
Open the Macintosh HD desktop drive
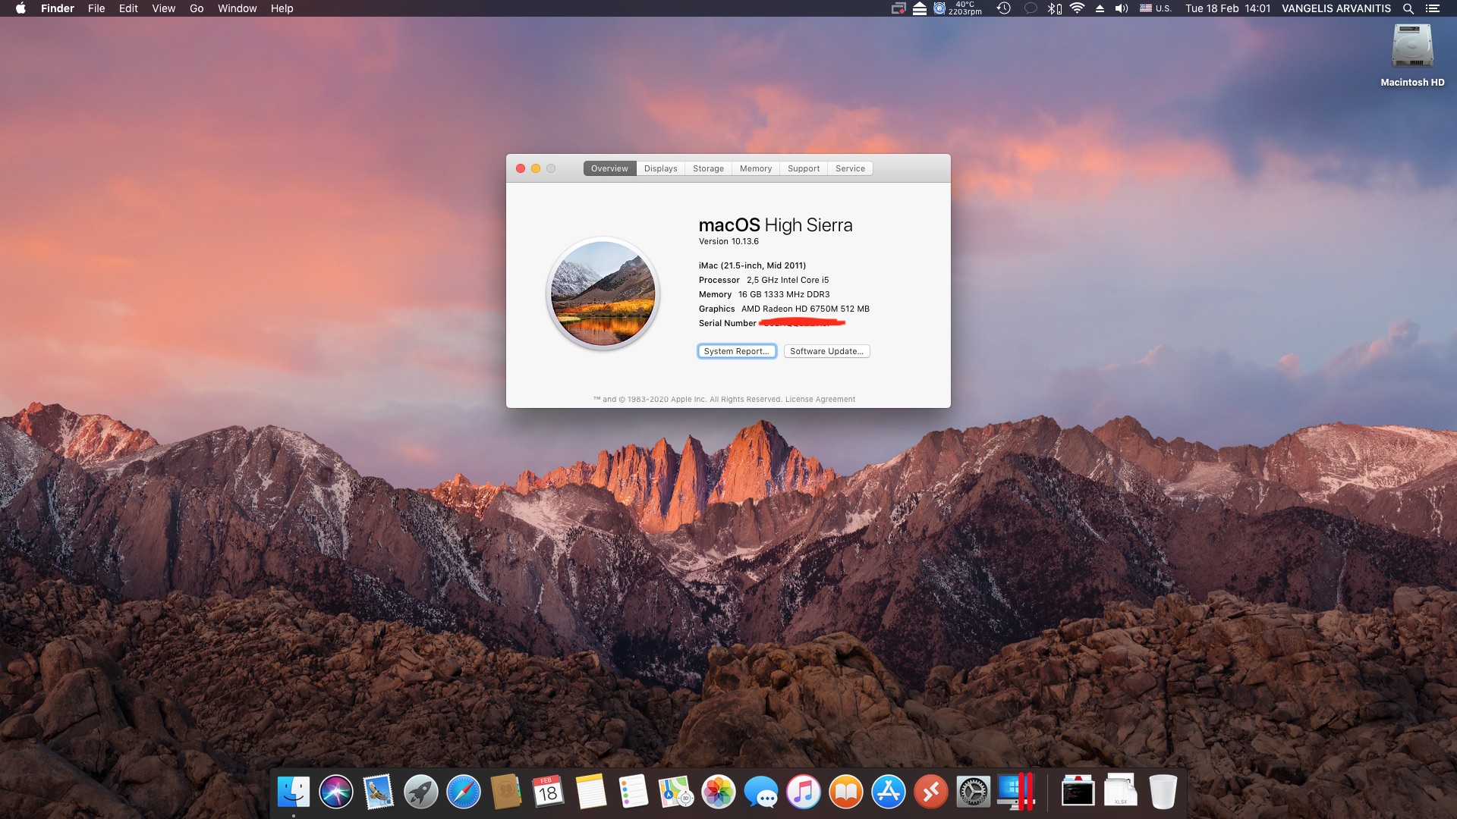click(x=1412, y=55)
